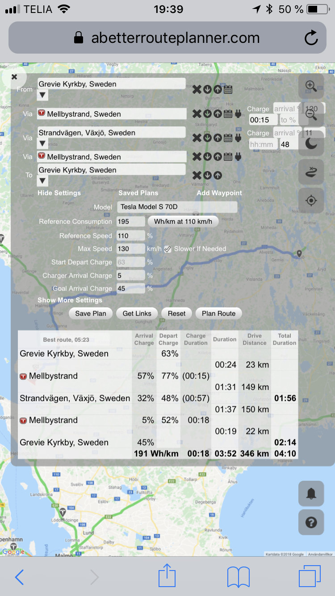335x596 pixels.
Task: Move the To destination up
Action: 218,175
